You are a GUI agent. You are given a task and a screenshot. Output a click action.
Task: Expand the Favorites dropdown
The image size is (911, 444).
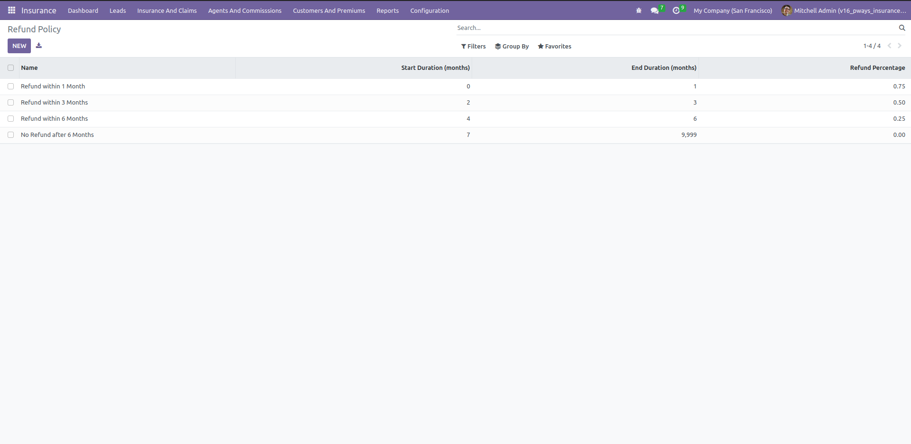(554, 46)
